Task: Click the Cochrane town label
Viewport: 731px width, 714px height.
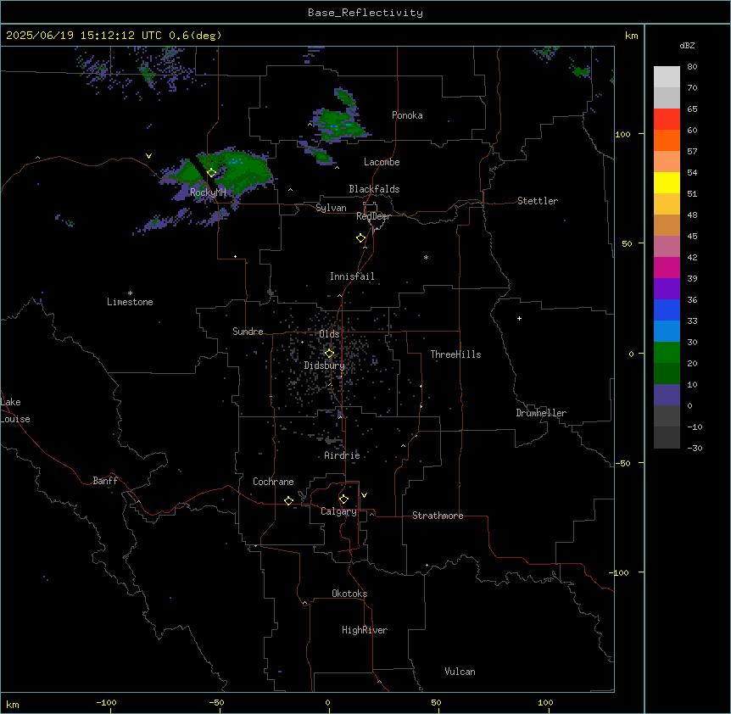Action: [273, 482]
